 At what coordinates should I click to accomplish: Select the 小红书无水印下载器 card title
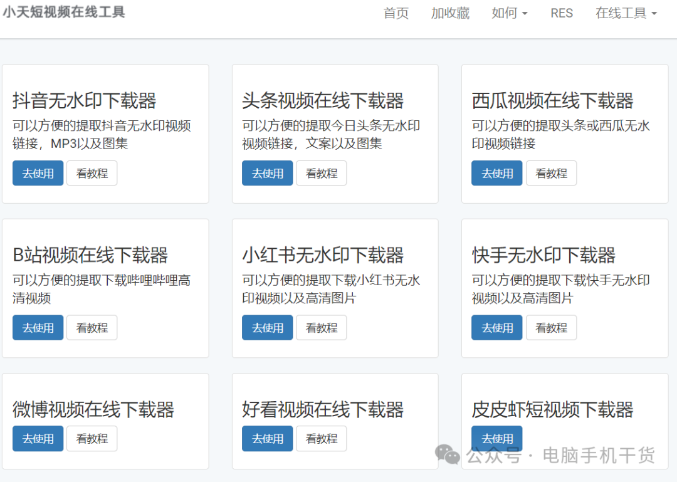tap(323, 255)
